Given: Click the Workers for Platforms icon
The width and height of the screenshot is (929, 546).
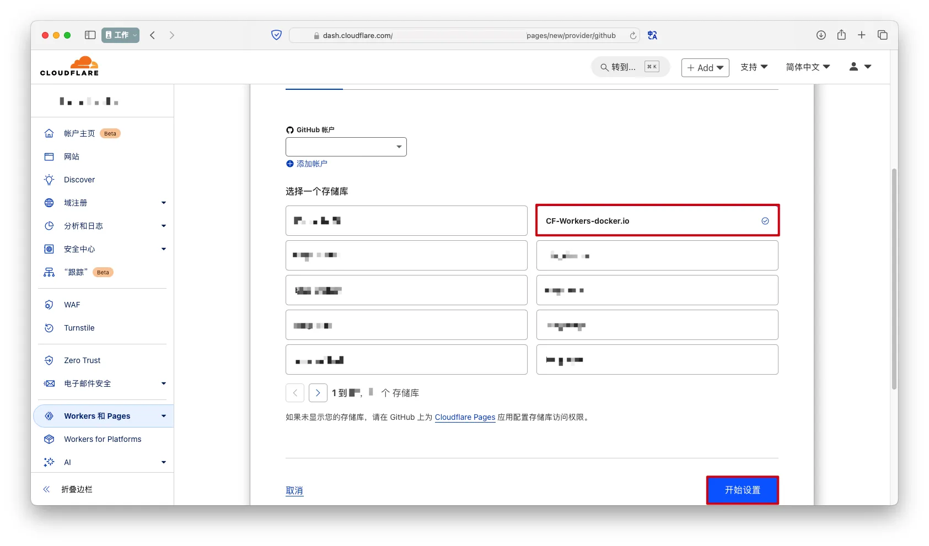Looking at the screenshot, I should [49, 439].
